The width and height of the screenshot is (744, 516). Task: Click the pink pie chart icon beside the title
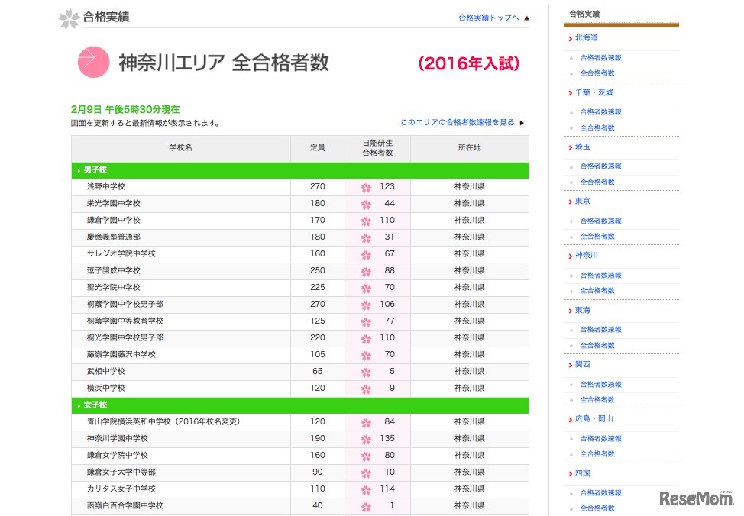[93, 63]
